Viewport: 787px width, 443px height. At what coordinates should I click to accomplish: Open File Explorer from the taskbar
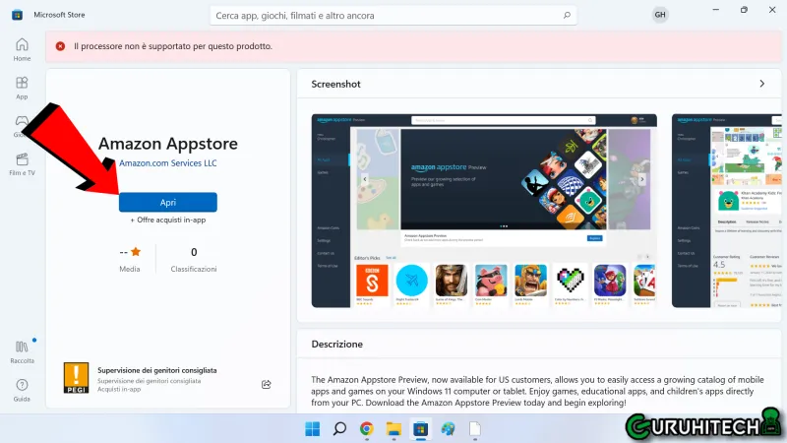393,429
